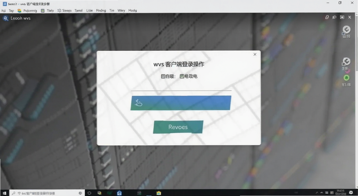
Task: Click the speaker icon in the top-right panel bar
Action: (334, 17)
